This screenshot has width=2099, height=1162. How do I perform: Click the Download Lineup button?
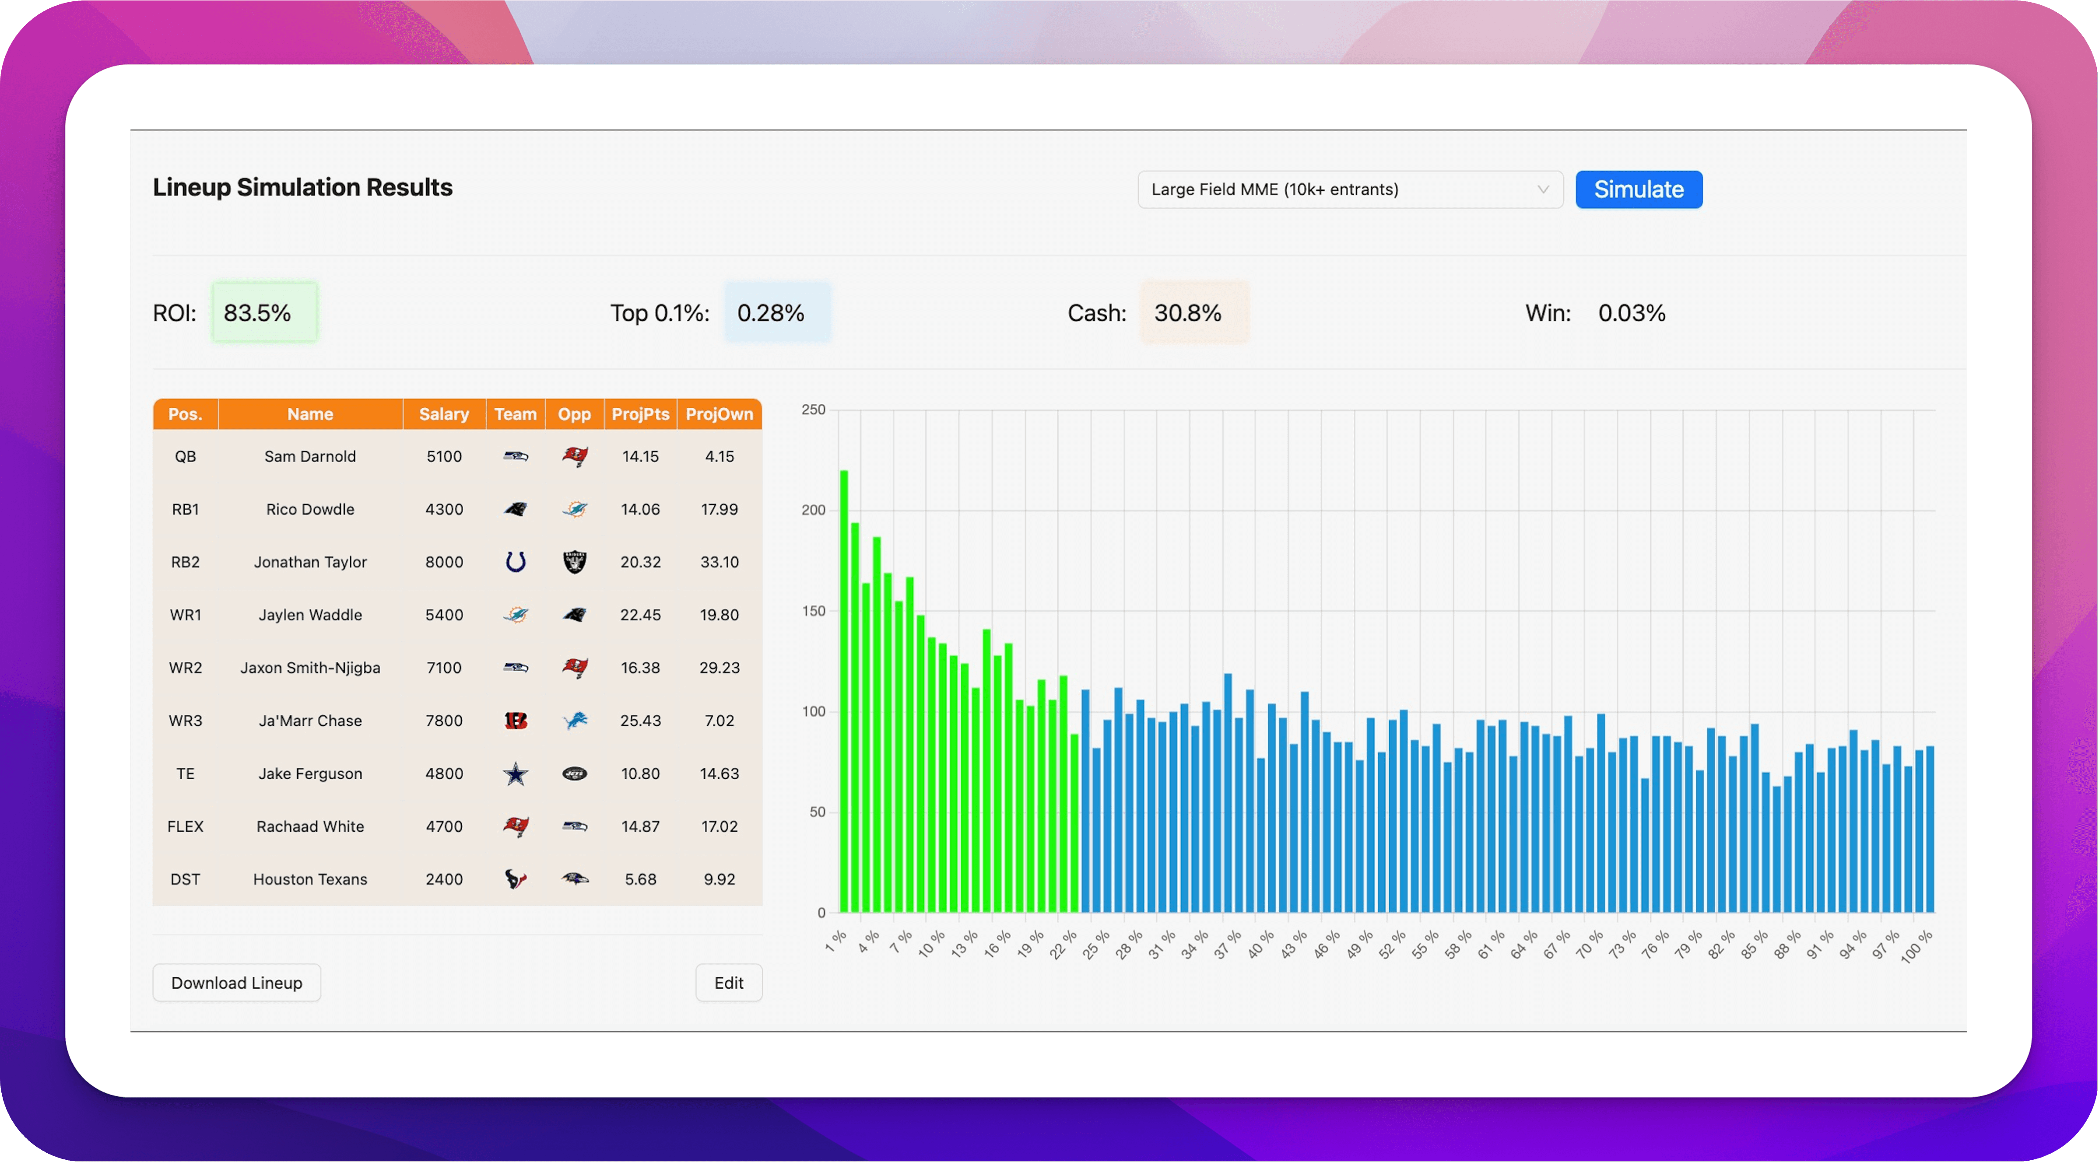coord(236,983)
